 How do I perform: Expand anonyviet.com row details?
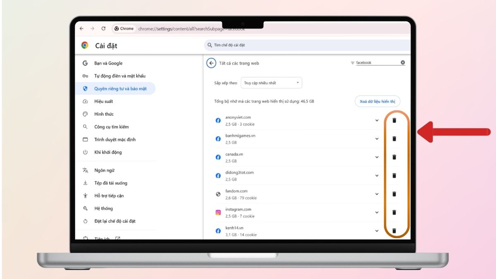pos(377,120)
